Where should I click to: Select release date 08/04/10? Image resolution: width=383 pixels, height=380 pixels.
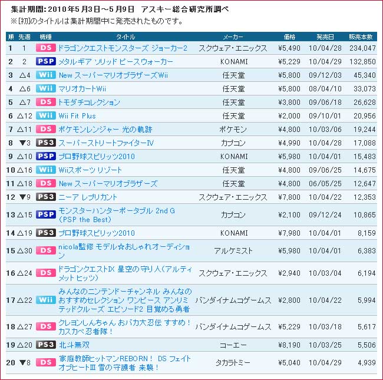pyautogui.click(x=325, y=88)
